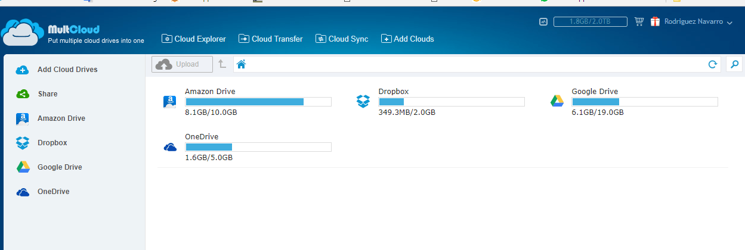Click the Add Cloud Drives cloud icon
This screenshot has height=250, width=745.
(x=23, y=70)
